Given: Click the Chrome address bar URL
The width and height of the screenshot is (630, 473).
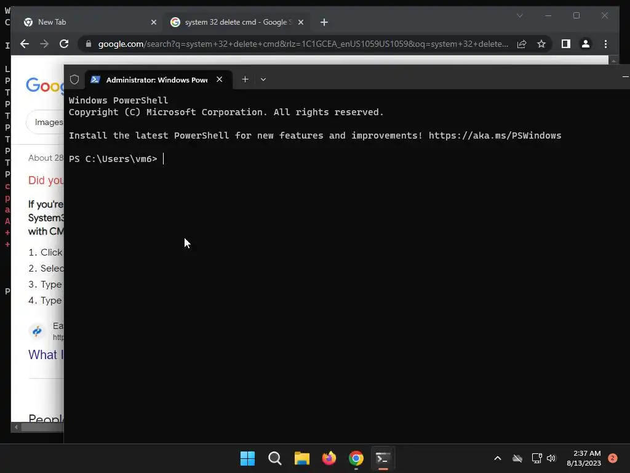Looking at the screenshot, I should (303, 44).
